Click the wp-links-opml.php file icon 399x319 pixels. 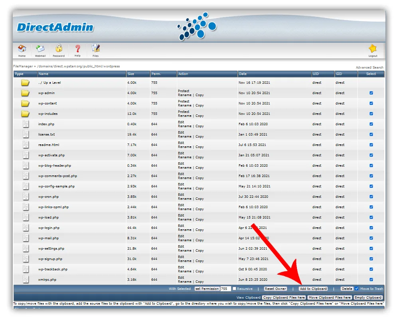[x=26, y=207]
